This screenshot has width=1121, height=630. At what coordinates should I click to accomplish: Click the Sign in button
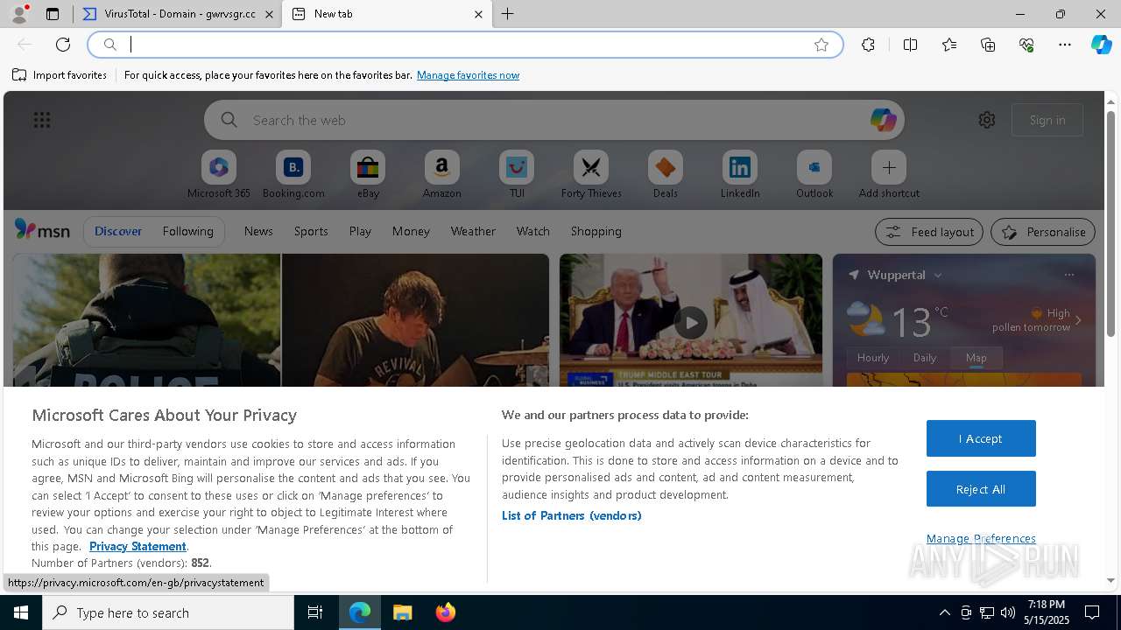coord(1047,120)
